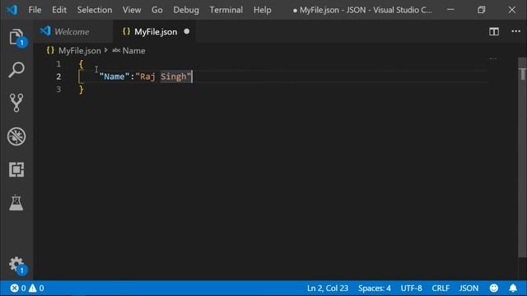Click CRLF end-of-line selector
Screen dimensions: 527x296
(x=441, y=288)
